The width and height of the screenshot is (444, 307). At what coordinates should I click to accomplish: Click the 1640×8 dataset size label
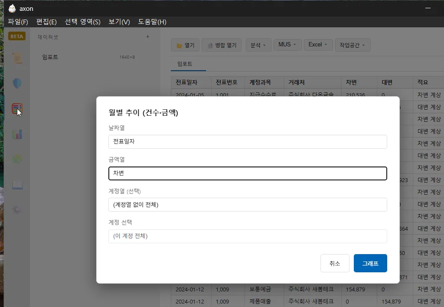point(127,57)
